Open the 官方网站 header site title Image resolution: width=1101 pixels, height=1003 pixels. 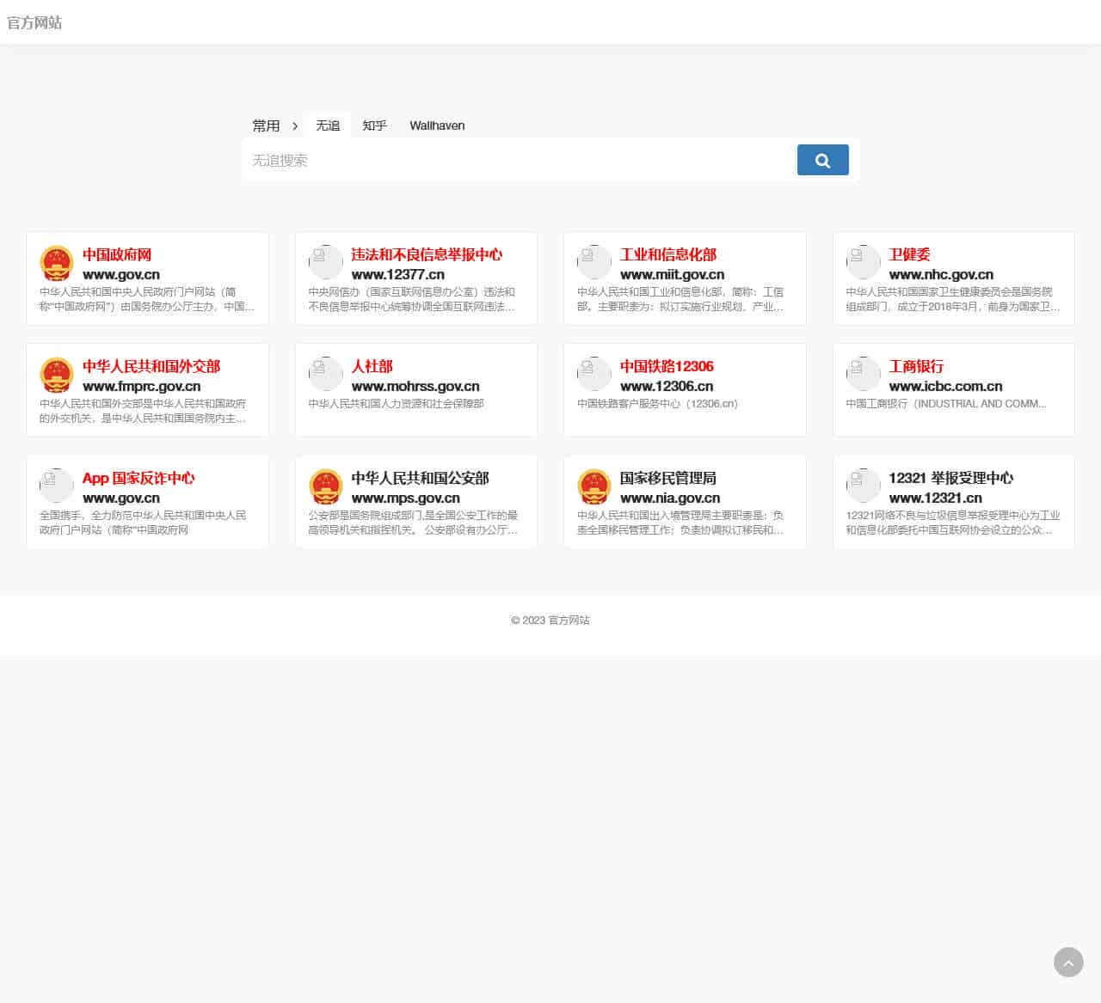[x=34, y=22]
